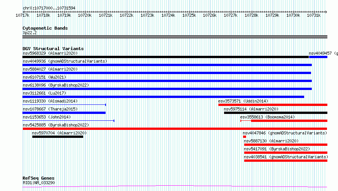Select the black nsv5970704 variant bar
This screenshot has height=191, width=338.
[x=58, y=137]
